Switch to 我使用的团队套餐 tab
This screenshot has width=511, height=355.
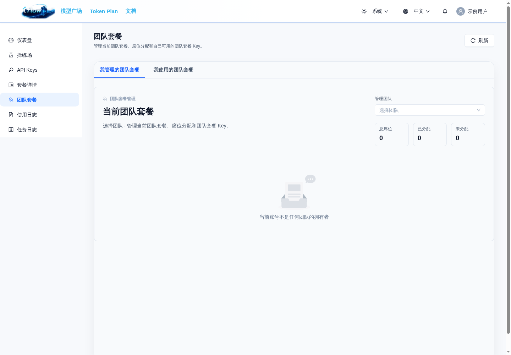pyautogui.click(x=174, y=70)
